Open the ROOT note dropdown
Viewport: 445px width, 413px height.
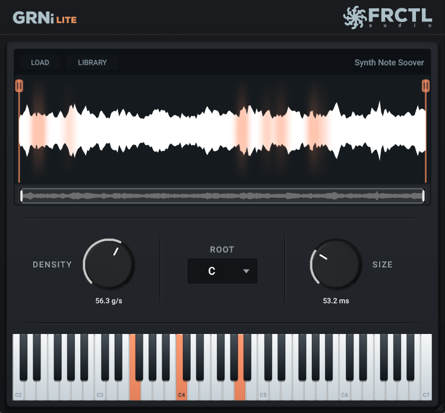point(222,271)
